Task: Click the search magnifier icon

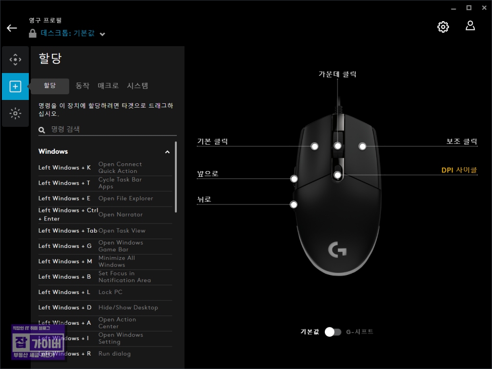Action: pyautogui.click(x=42, y=130)
